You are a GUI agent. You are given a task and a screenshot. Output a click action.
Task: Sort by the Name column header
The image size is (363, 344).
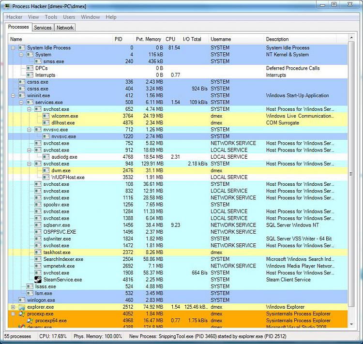point(60,39)
